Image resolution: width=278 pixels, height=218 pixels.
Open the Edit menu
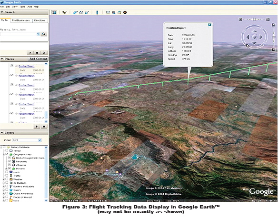8,7
